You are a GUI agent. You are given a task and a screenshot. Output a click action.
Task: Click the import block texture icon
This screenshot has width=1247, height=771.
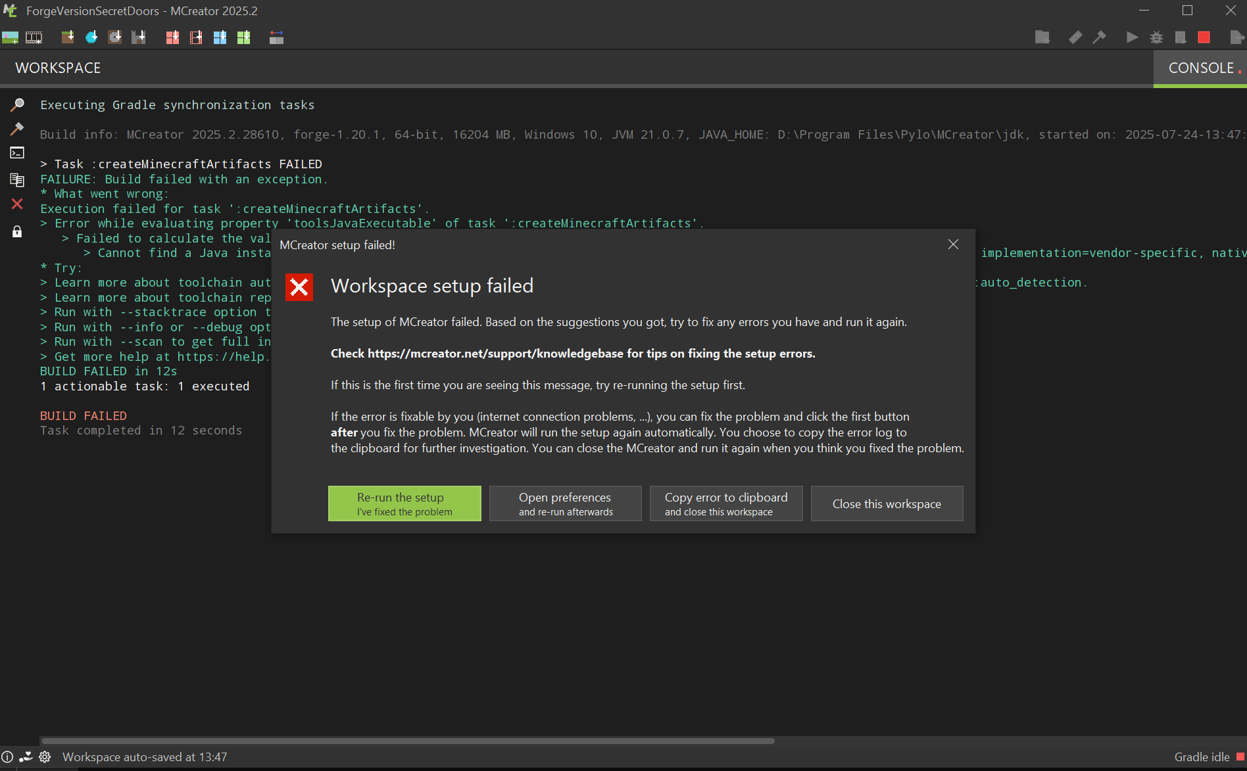click(67, 37)
